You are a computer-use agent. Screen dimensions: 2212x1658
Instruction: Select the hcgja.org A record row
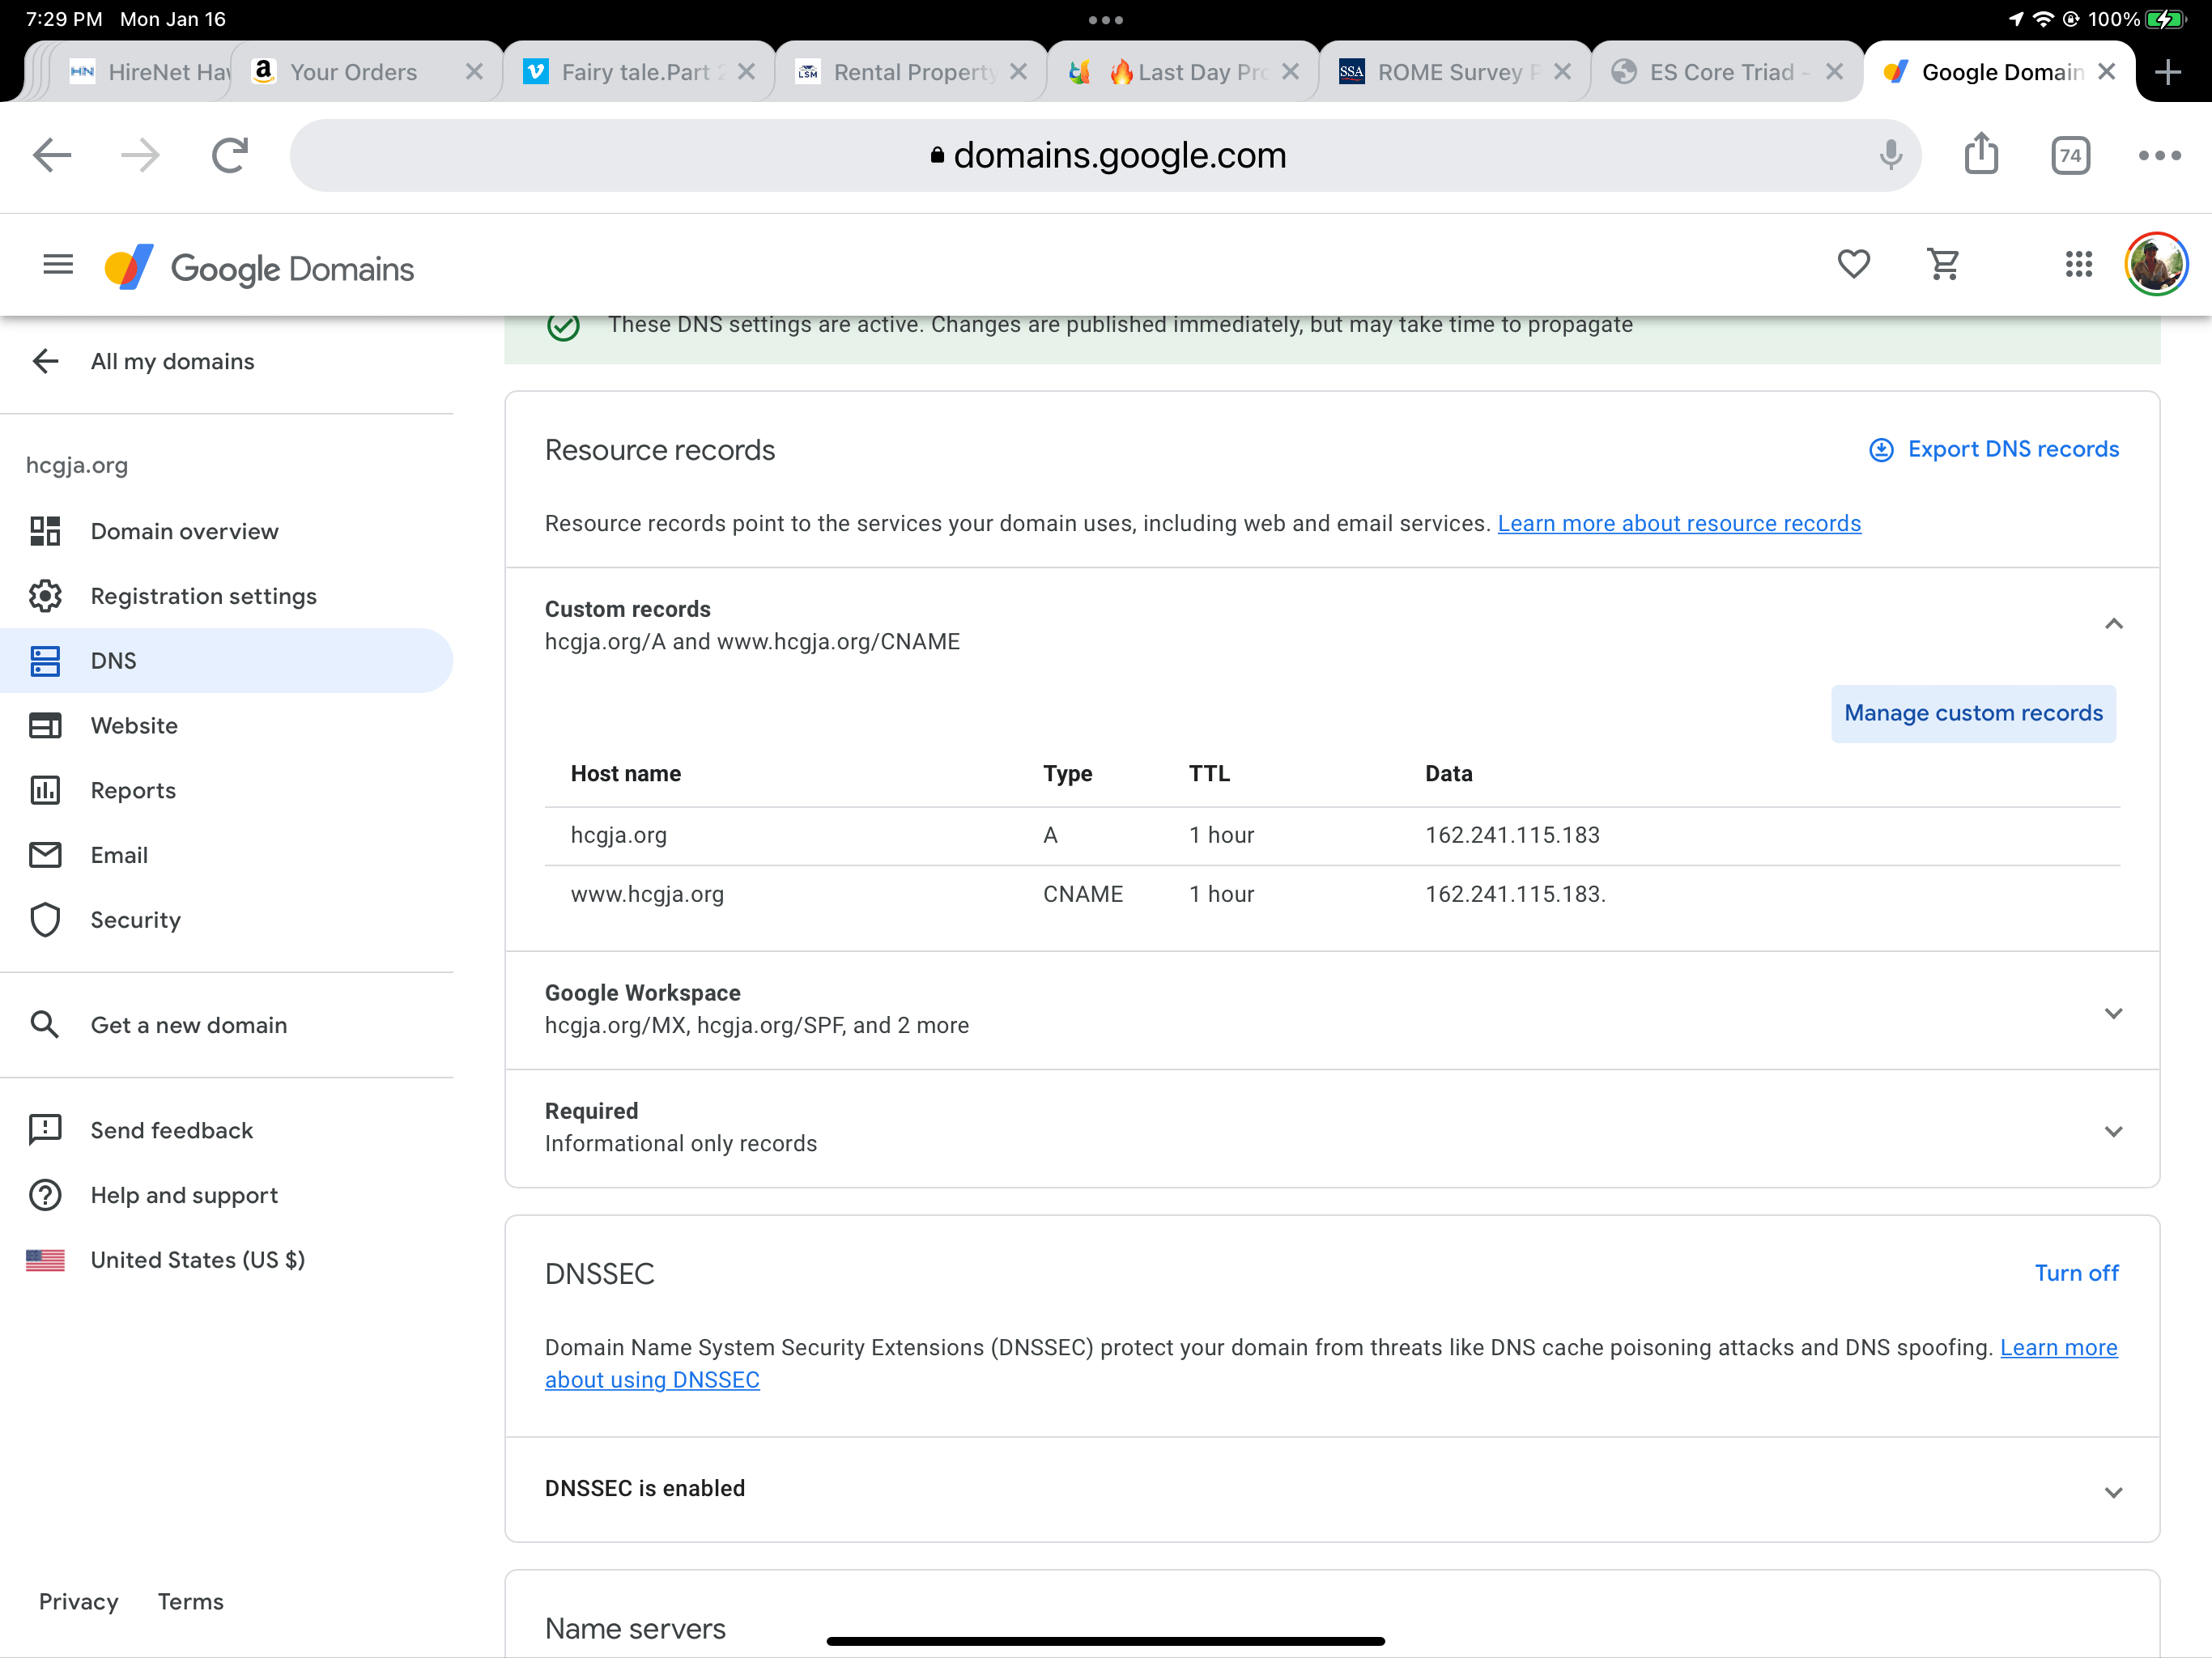(x=1332, y=836)
